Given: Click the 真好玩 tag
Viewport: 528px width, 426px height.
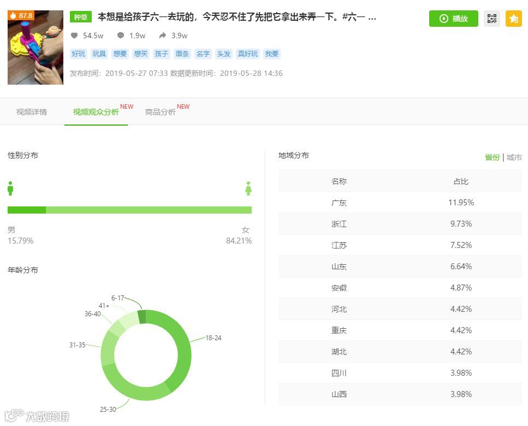Looking at the screenshot, I should click(248, 54).
